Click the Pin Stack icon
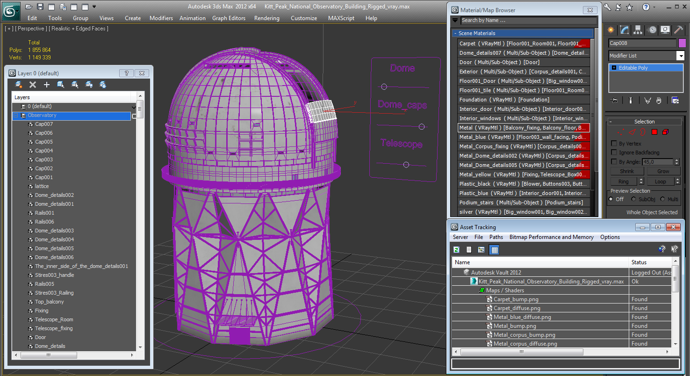690x376 pixels. (614, 100)
